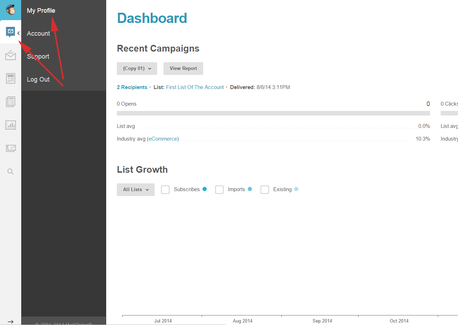Click the Aug 2014 axis label
Image resolution: width=458 pixels, height=325 pixels.
pyautogui.click(x=242, y=321)
